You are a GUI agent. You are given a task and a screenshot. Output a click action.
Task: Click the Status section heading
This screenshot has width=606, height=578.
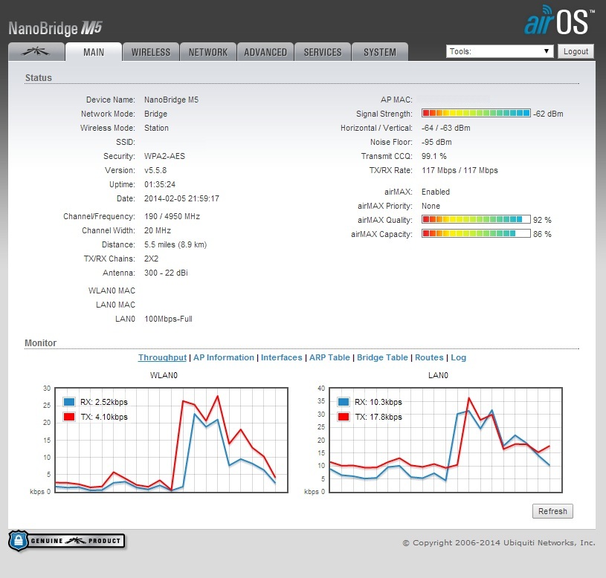coord(38,77)
